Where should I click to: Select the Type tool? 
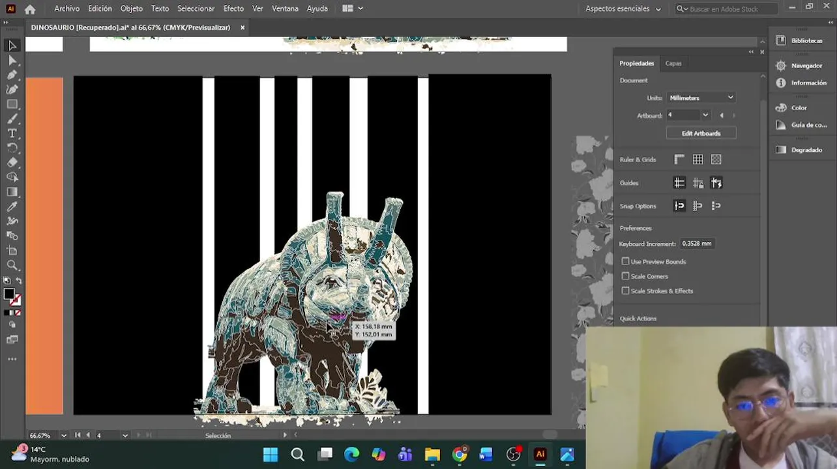pos(12,133)
